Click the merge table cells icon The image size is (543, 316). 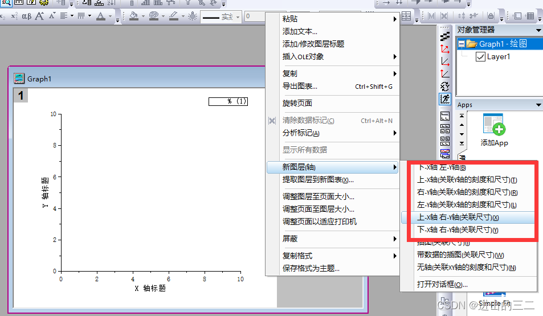click(406, 15)
